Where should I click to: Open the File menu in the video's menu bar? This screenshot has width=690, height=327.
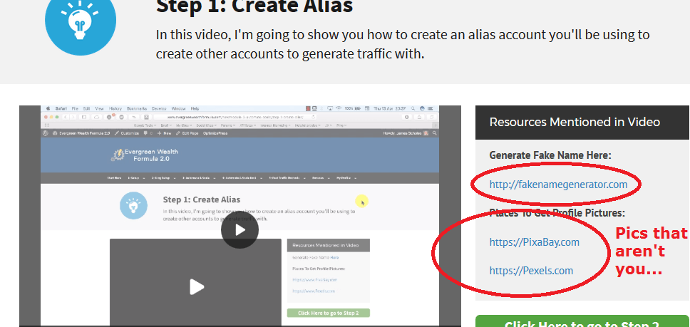click(75, 108)
